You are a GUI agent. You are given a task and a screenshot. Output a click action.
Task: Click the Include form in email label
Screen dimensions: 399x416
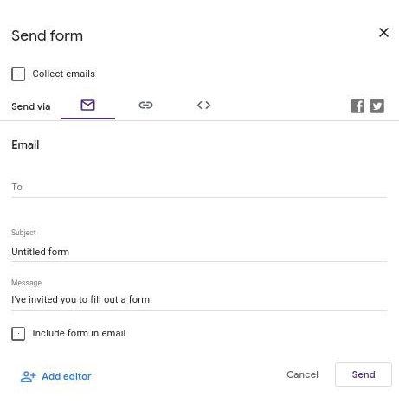[79, 333]
